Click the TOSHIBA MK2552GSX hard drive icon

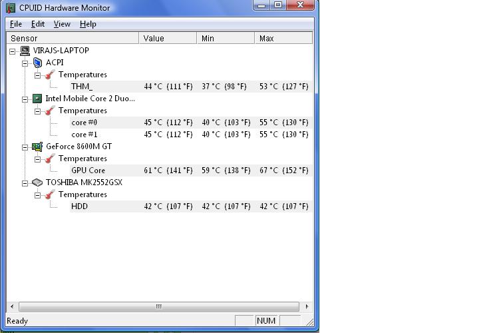pos(37,182)
